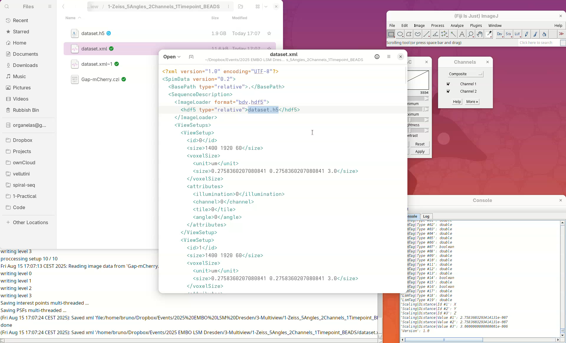Screen dimensions: 566x343
Task: Select the Oval selection tool
Action: (x=400, y=34)
